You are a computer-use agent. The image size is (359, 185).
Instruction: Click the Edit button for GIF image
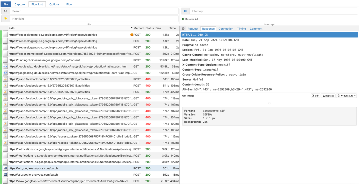pos(315,96)
